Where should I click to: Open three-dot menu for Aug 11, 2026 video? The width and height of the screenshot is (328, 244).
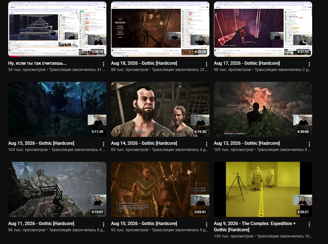[104, 224]
